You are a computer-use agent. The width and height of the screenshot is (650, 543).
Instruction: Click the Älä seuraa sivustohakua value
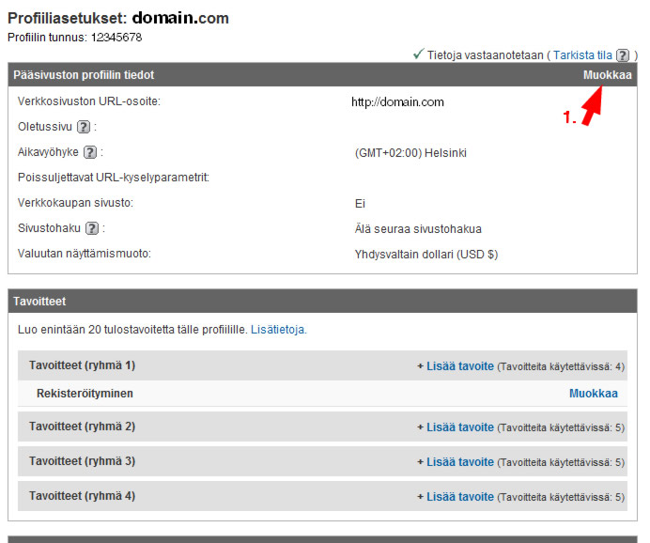coord(418,229)
